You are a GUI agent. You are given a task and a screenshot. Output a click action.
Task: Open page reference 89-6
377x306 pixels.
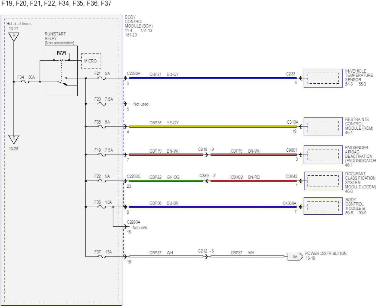pos(349,213)
